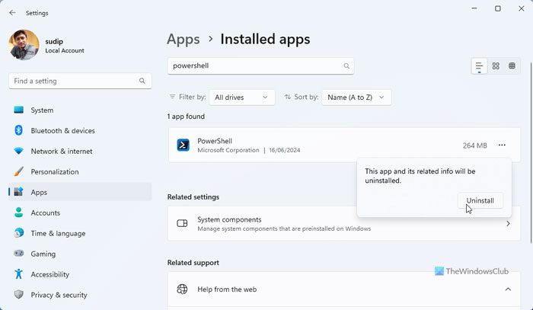
Task: Click the Apps breadcrumb link
Action: tap(183, 39)
